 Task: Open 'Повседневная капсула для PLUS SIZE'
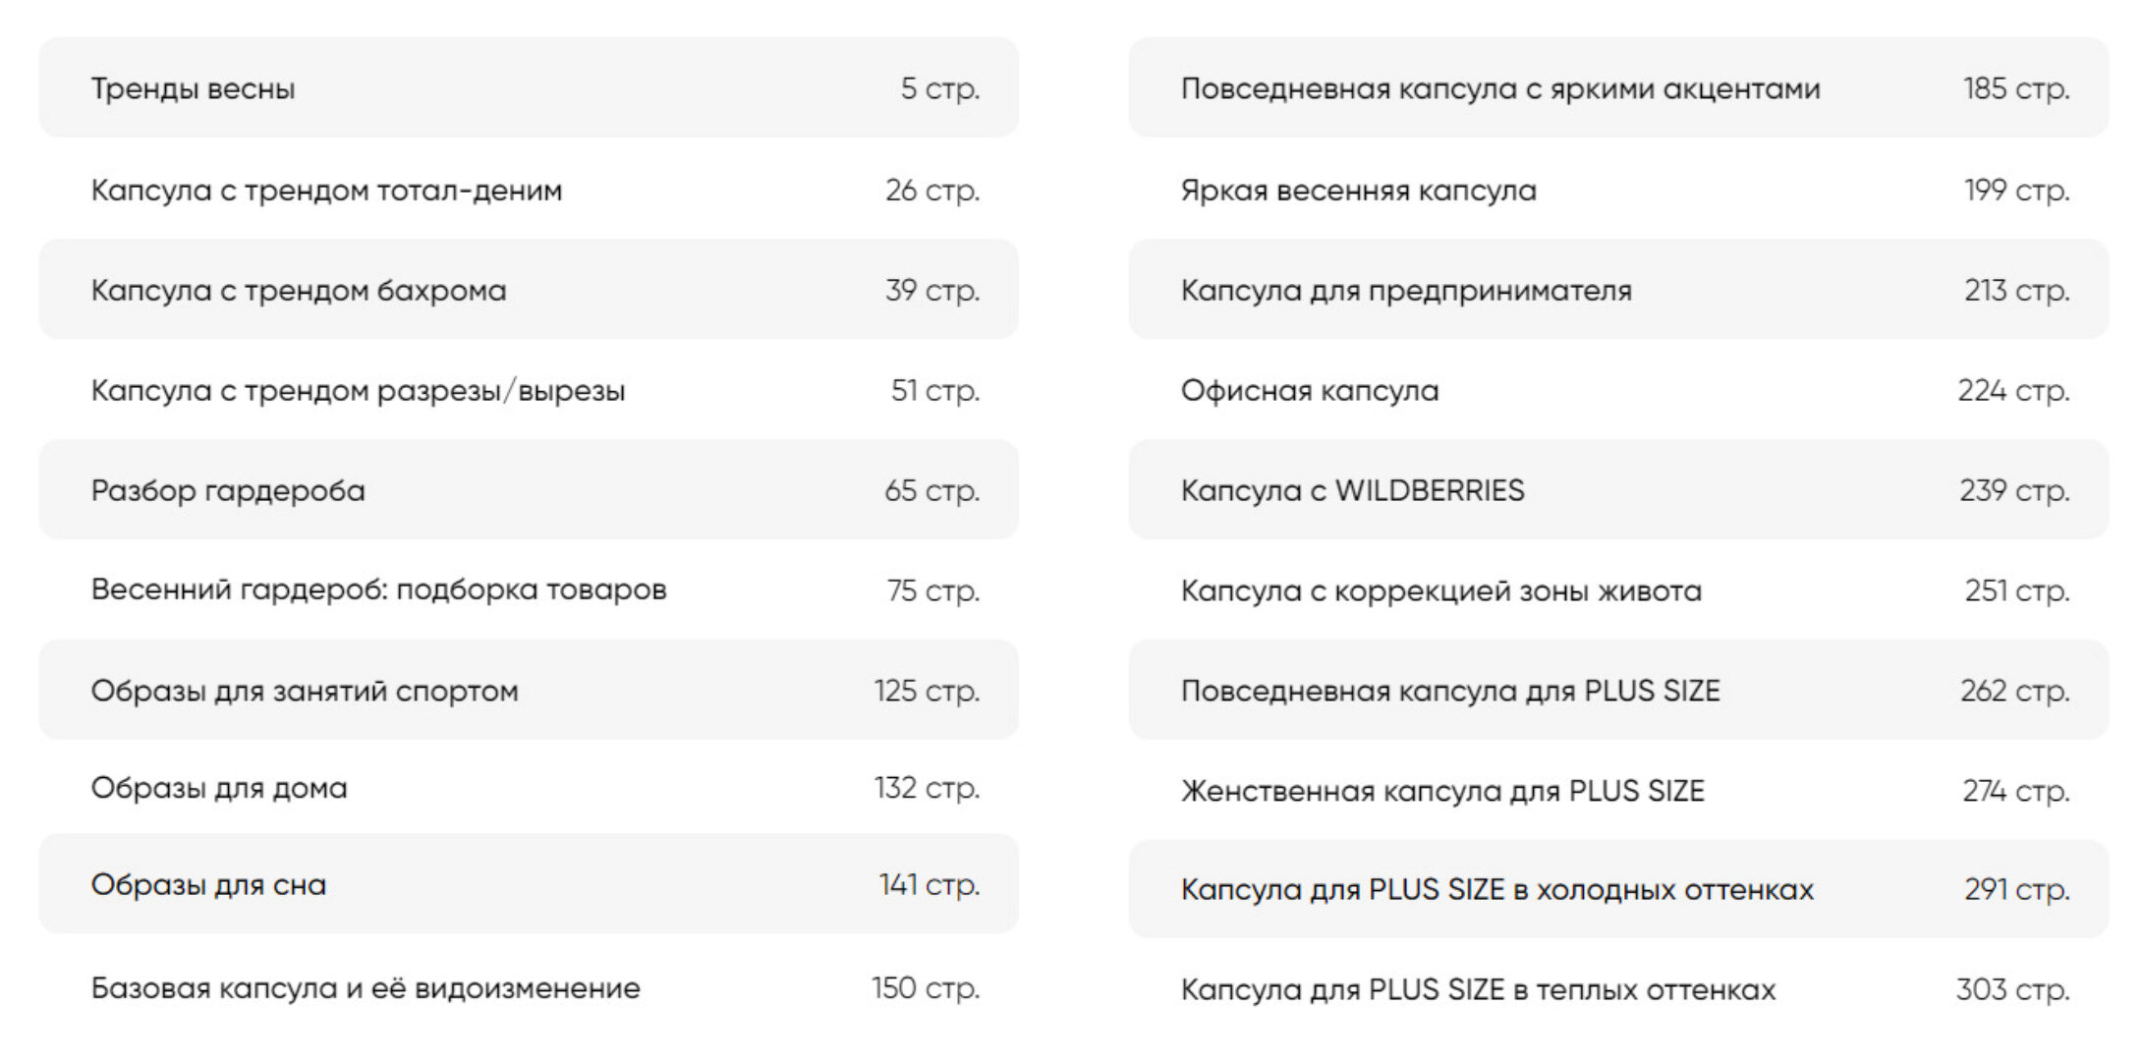click(x=1450, y=691)
